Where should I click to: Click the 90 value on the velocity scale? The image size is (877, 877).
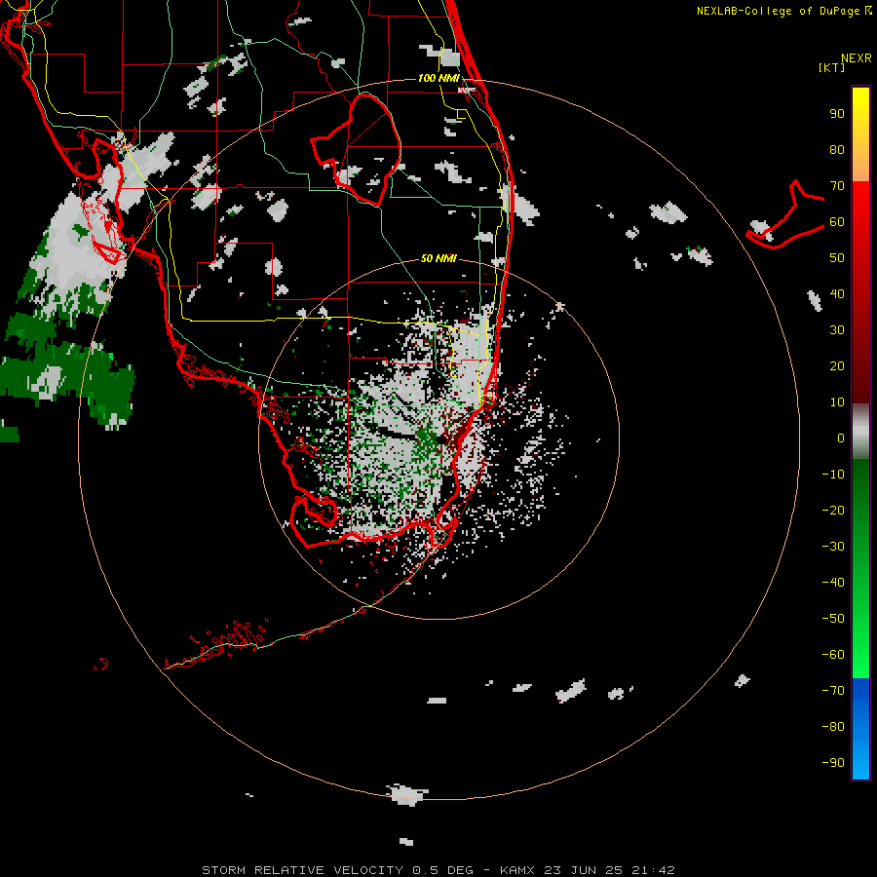837,114
